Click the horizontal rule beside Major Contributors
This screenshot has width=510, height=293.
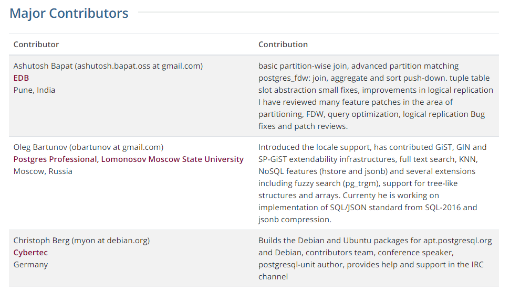(x=318, y=13)
